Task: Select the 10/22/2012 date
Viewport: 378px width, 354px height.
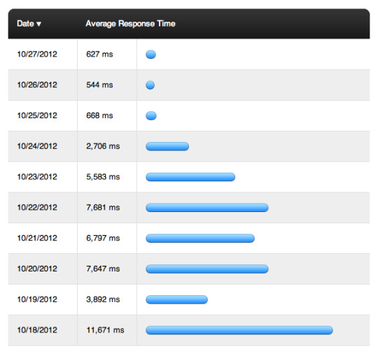Action: point(37,207)
